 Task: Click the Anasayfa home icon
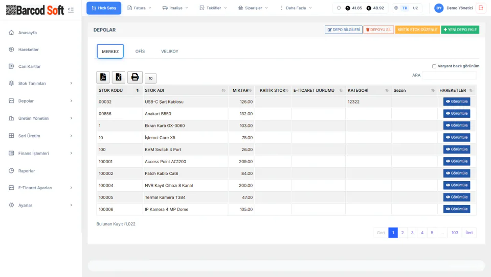pyautogui.click(x=11, y=33)
